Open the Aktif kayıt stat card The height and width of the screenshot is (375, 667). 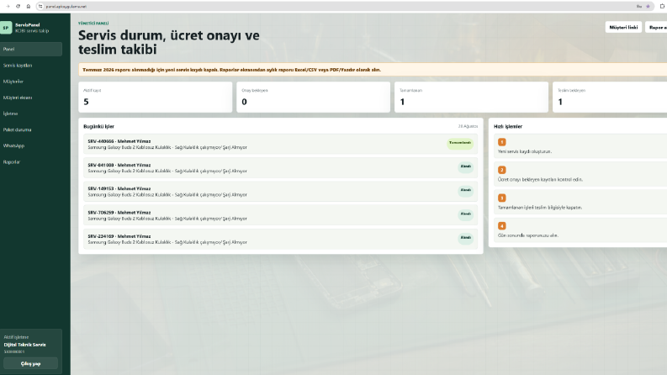156,98
